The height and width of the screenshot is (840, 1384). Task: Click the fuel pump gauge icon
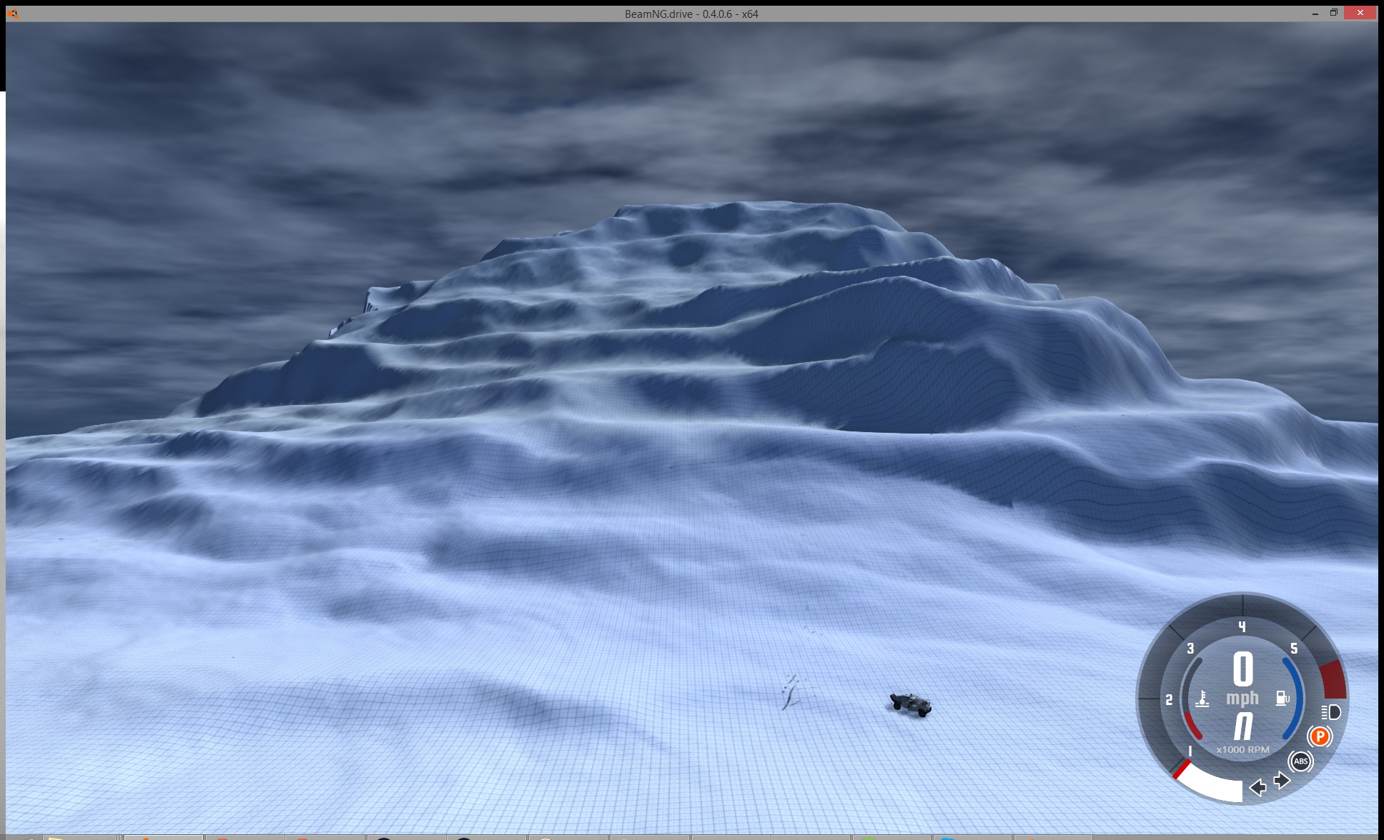[x=1282, y=698]
